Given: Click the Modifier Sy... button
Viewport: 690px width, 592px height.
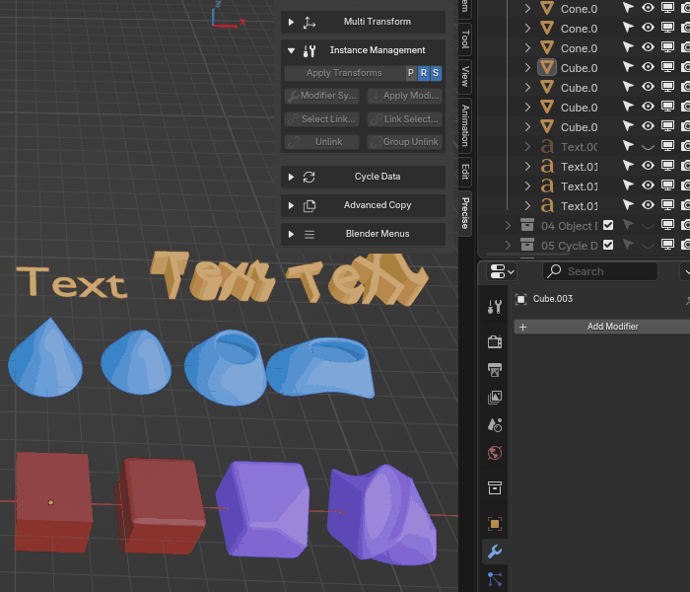Looking at the screenshot, I should point(322,96).
